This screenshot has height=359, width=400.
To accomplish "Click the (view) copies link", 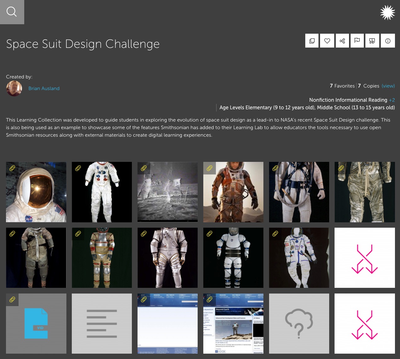I will [388, 86].
